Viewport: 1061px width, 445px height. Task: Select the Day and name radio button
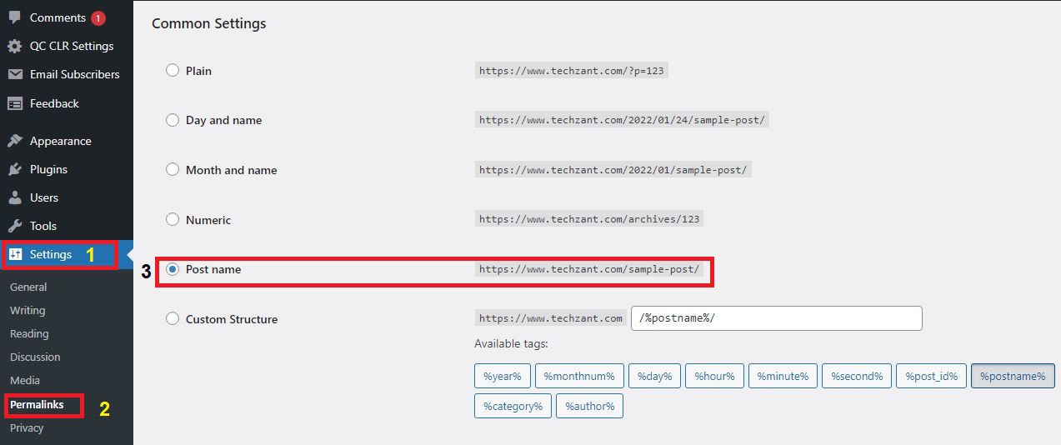coord(173,120)
